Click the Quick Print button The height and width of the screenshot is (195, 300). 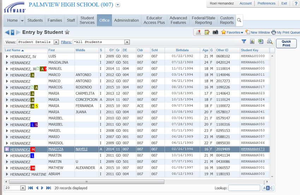[x=286, y=44]
